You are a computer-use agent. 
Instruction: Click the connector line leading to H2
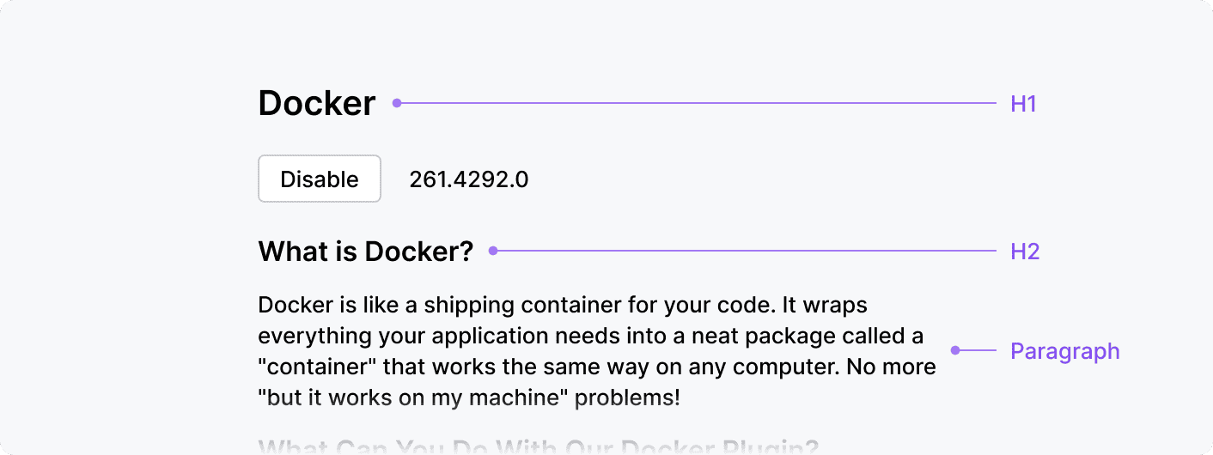click(744, 251)
